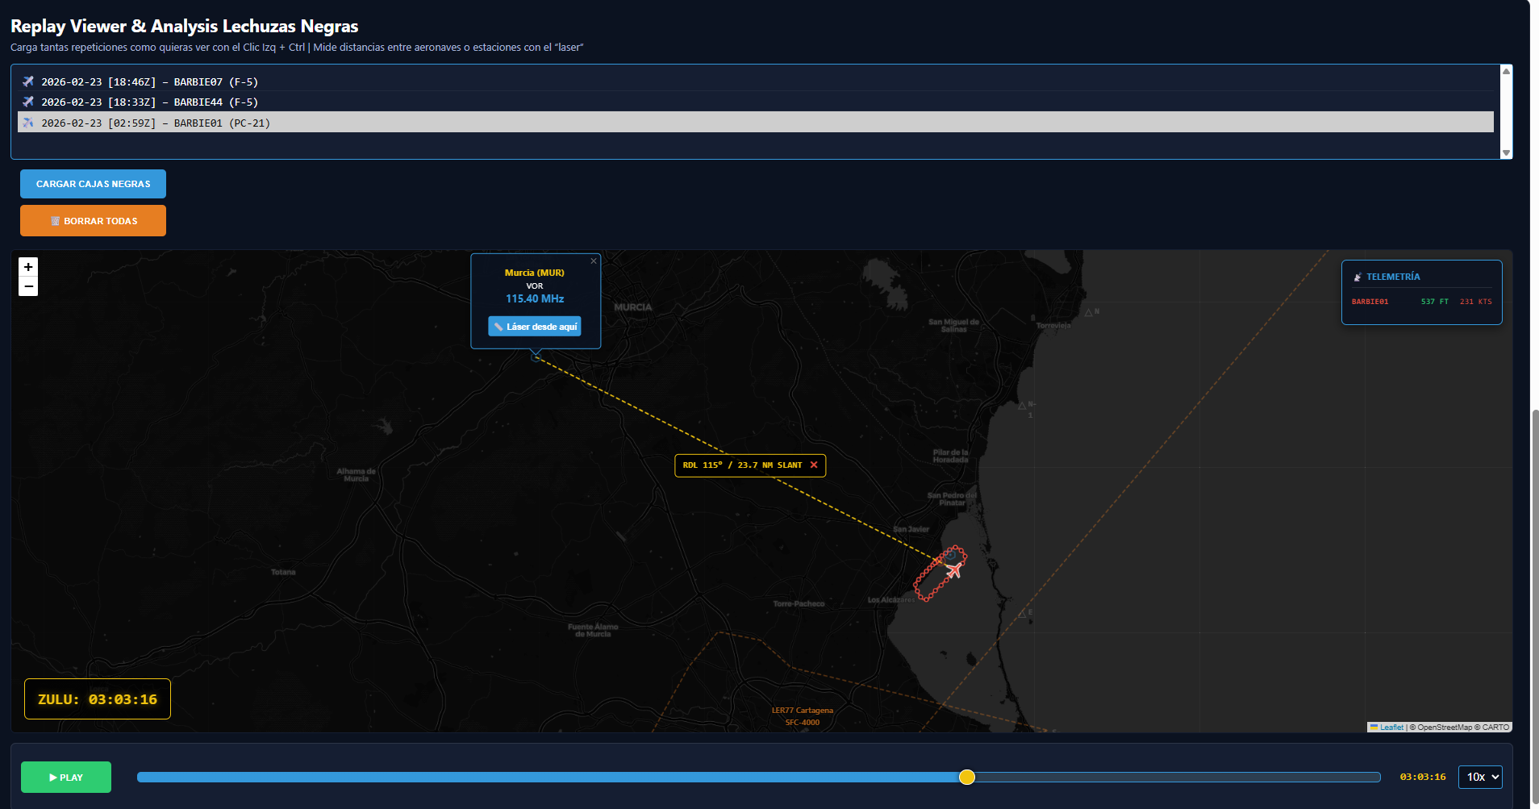Viewport: 1539px width, 809px height.
Task: Open the 10x playback speed dropdown
Action: pos(1480,777)
